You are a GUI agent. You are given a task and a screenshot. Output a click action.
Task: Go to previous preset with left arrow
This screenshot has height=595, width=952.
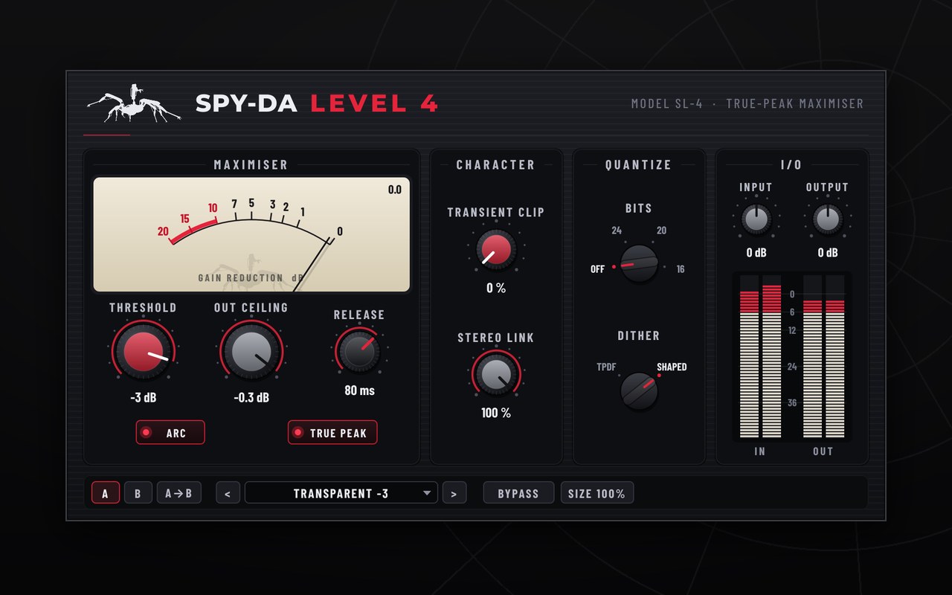coord(228,493)
